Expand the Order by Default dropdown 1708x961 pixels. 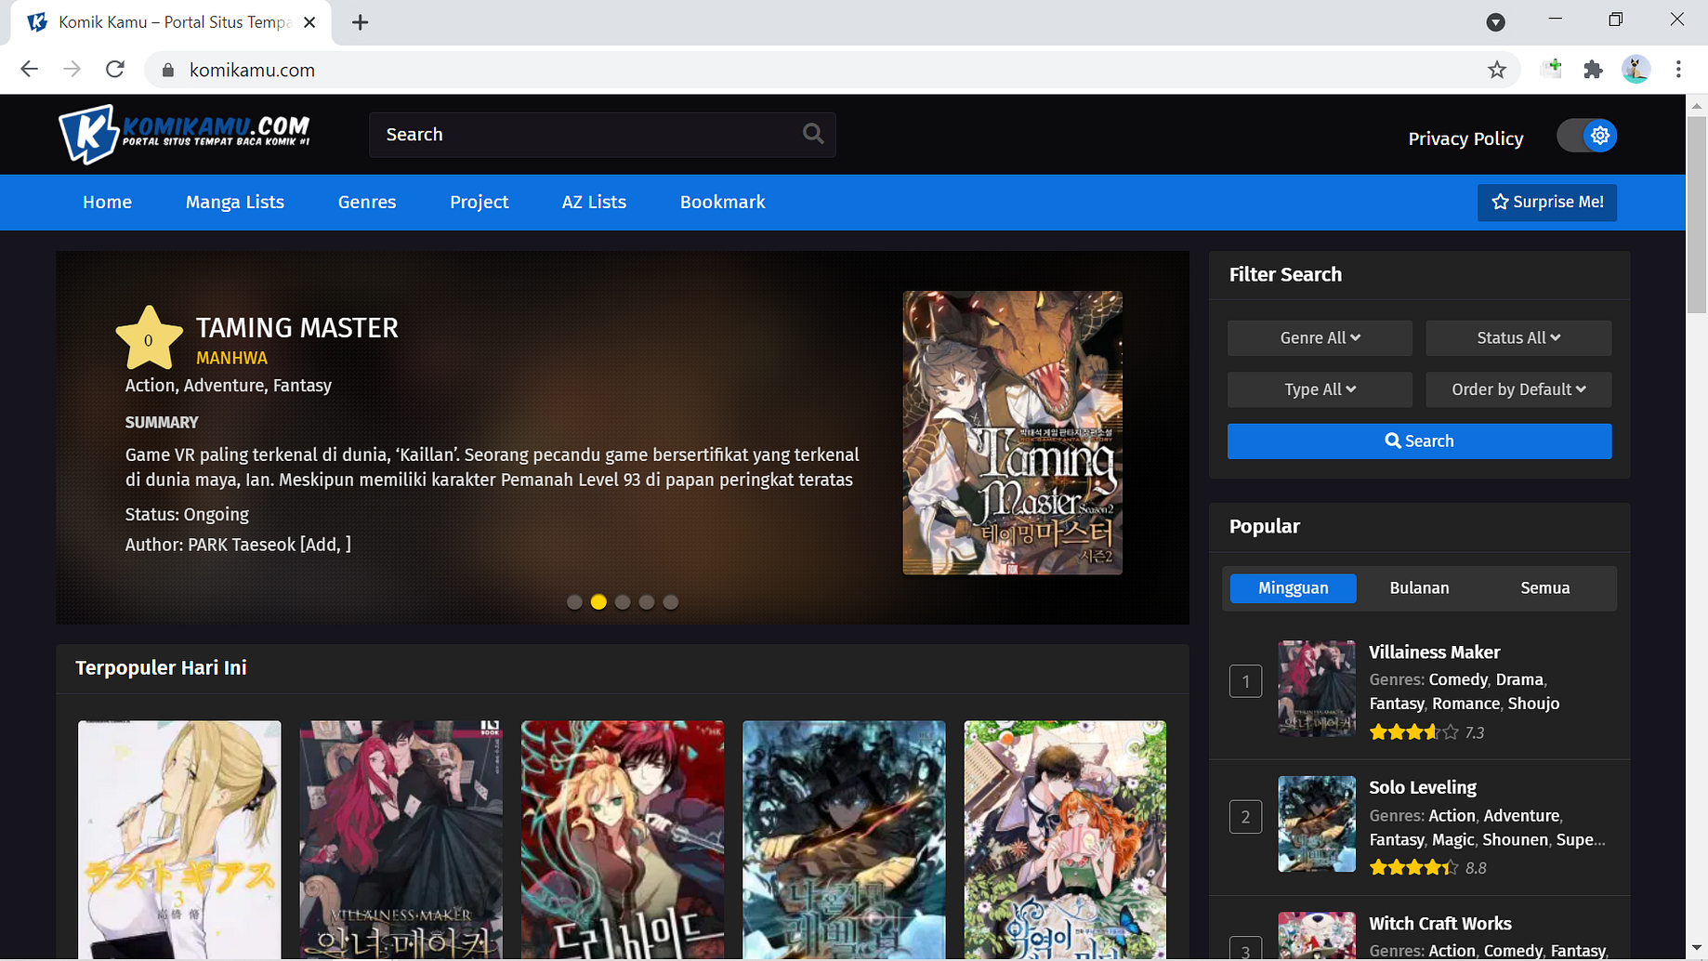[x=1518, y=389]
